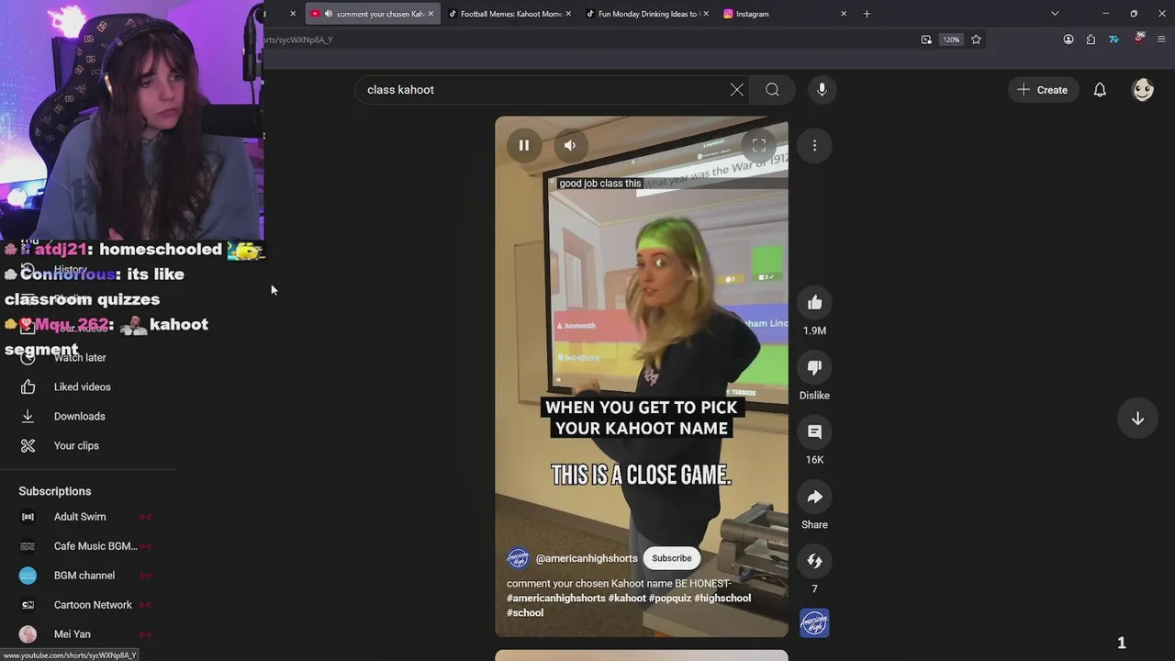Close the Football Memes tab
The height and width of the screenshot is (661, 1175).
568,14
